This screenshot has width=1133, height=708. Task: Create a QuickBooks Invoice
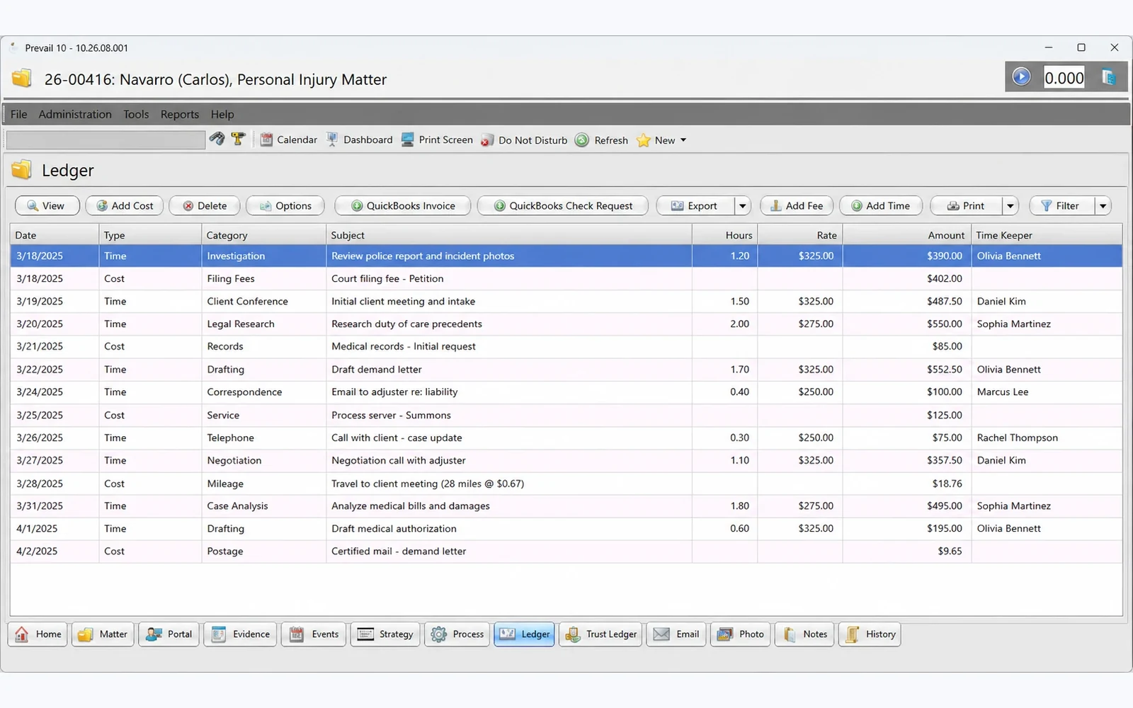click(x=403, y=205)
